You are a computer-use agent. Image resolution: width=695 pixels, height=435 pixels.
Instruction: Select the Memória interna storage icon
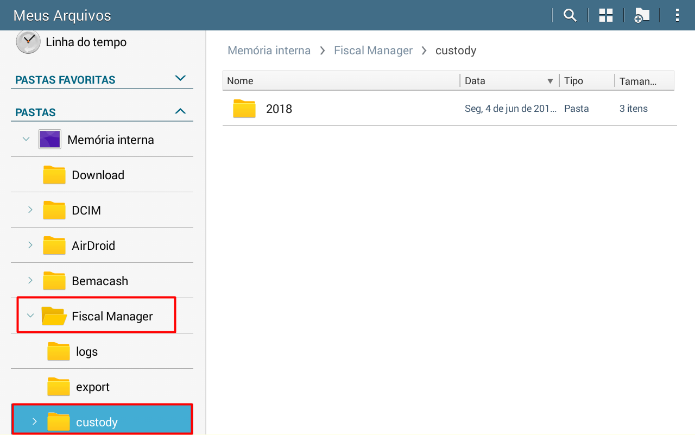click(49, 140)
